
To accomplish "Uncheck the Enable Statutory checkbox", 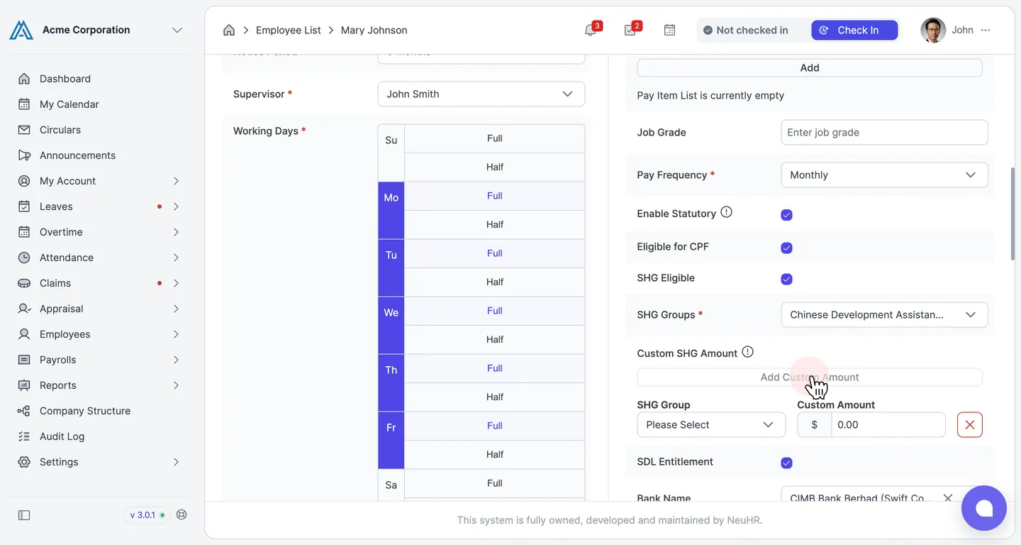I will click(x=786, y=215).
